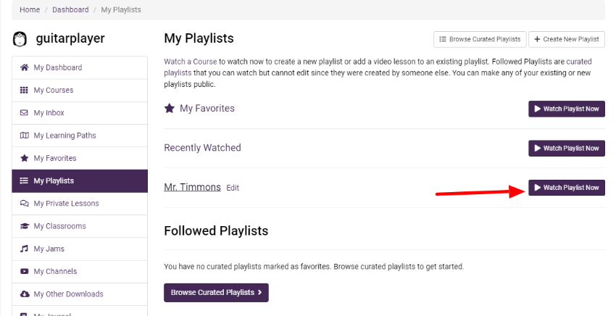
Task: Click the graduation cap icon beside My Classrooms
Action: point(24,226)
